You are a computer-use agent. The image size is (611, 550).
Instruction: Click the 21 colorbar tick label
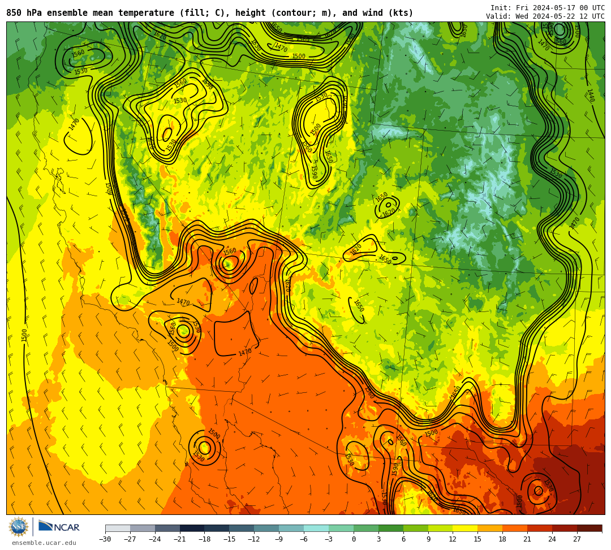527,539
